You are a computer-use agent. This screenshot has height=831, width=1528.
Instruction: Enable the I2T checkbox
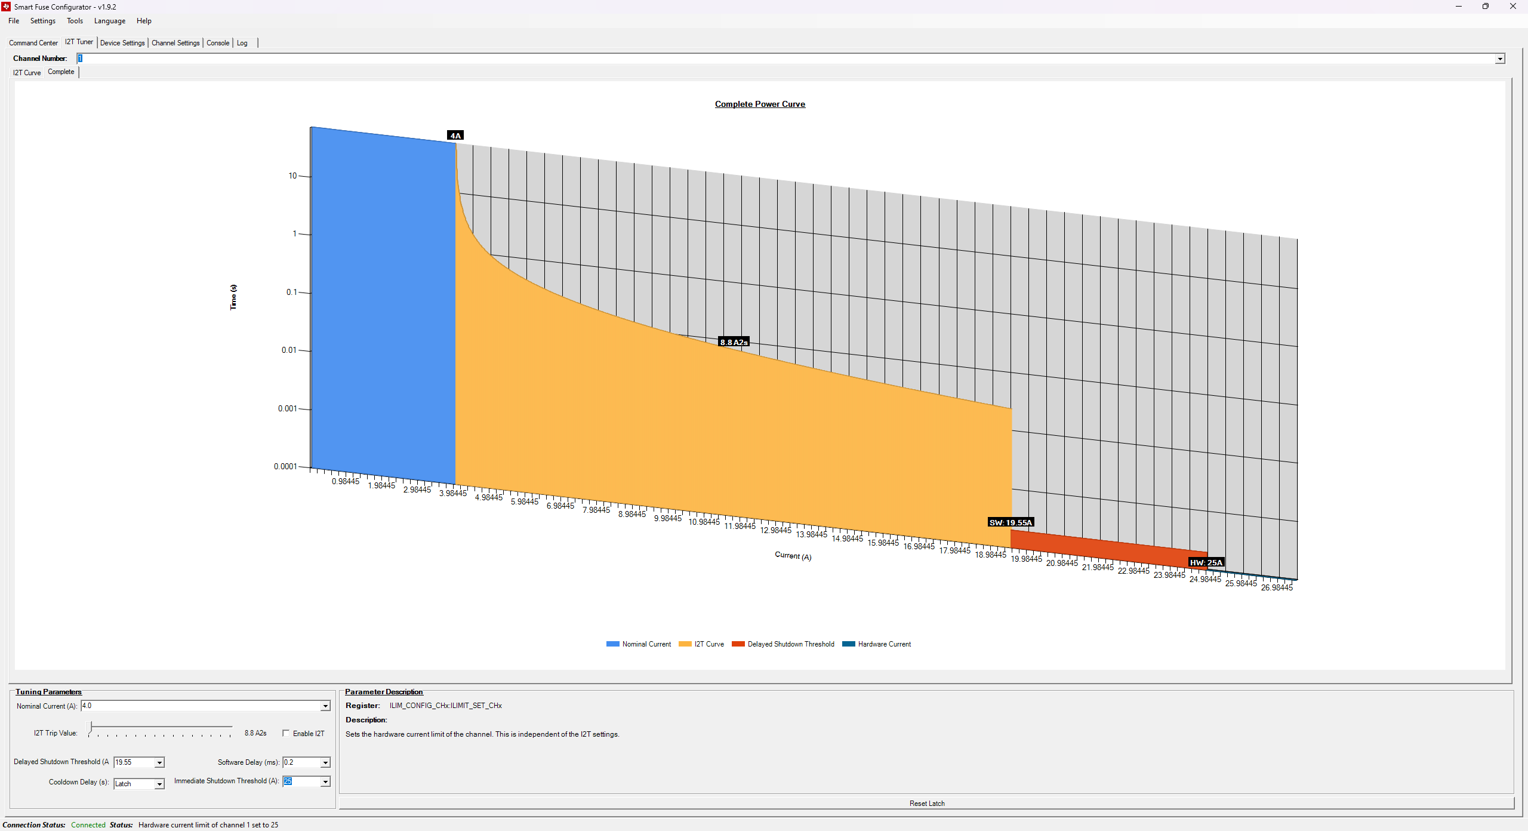click(x=286, y=733)
